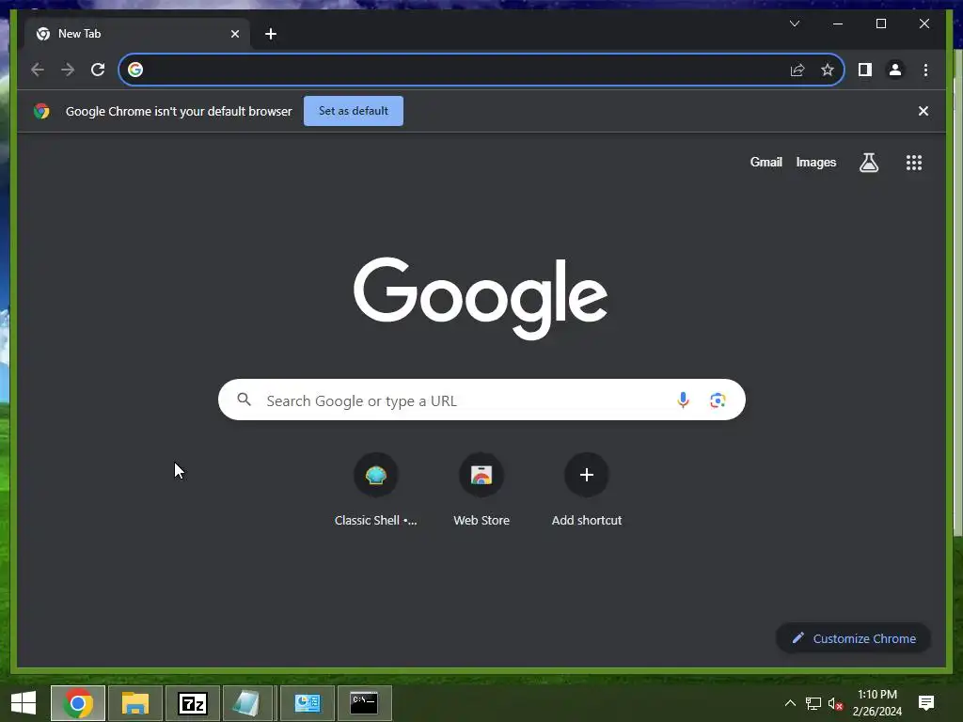Add a new shortcut tile

587,489
